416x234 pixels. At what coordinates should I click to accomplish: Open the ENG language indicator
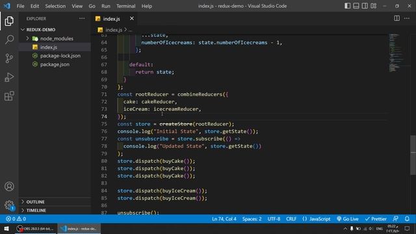click(x=380, y=229)
